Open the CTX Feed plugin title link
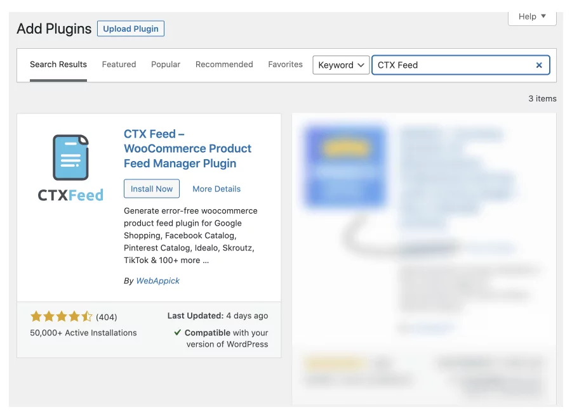 click(x=187, y=149)
